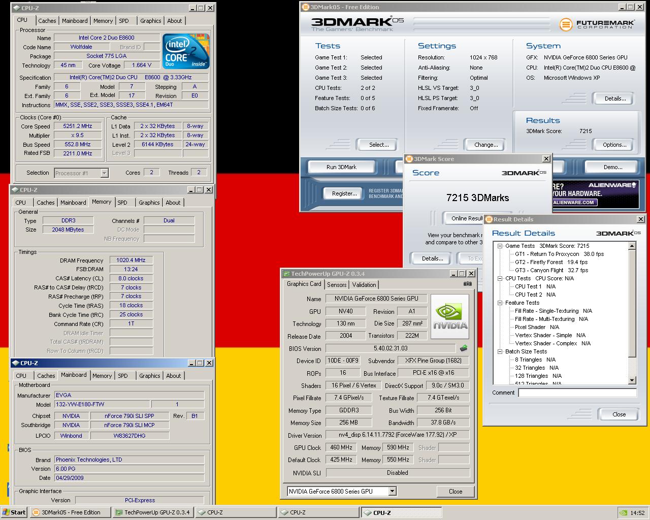Switch to Caches tab in top CPU-Z
The width and height of the screenshot is (650, 520).
click(x=47, y=21)
